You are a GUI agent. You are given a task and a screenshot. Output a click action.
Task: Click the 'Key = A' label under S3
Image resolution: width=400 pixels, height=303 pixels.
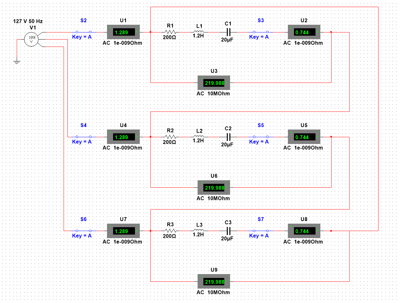point(259,37)
